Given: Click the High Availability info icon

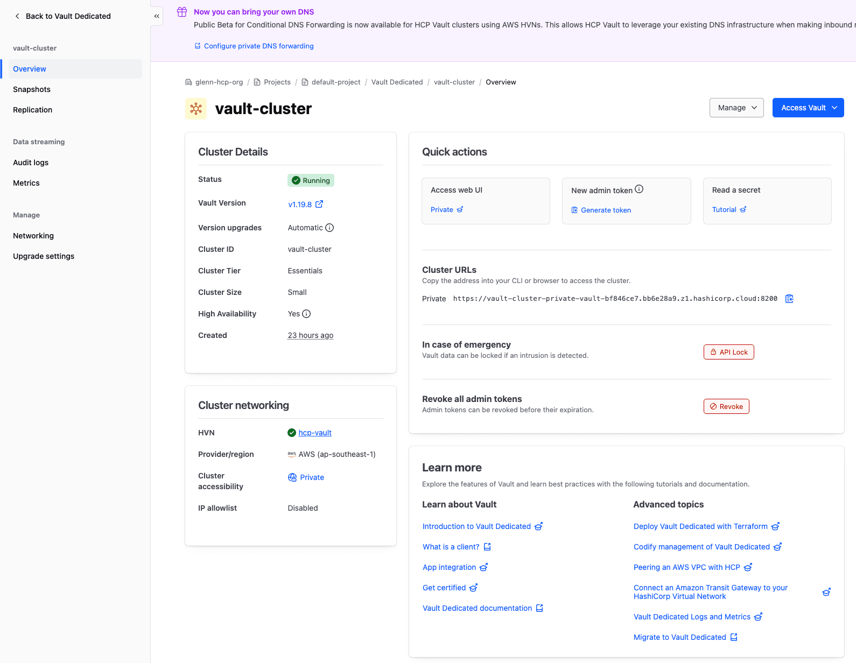Looking at the screenshot, I should tap(306, 314).
